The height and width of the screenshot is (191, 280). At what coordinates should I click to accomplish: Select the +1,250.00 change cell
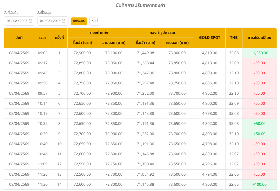point(259,53)
